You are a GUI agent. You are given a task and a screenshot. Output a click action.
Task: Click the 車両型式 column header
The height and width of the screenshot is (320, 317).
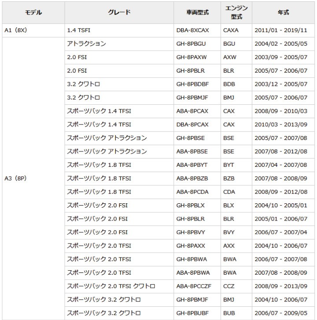click(197, 13)
